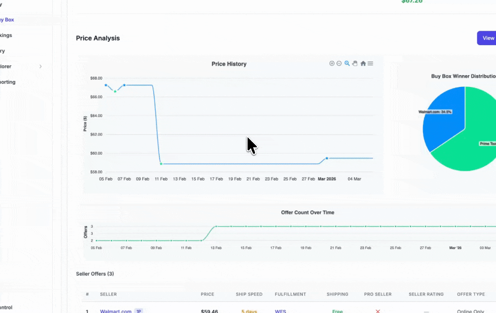Viewport: 496px width, 313px height.
Task: Click the Walmart.com: 34.5% pie label
Action: tap(435, 112)
